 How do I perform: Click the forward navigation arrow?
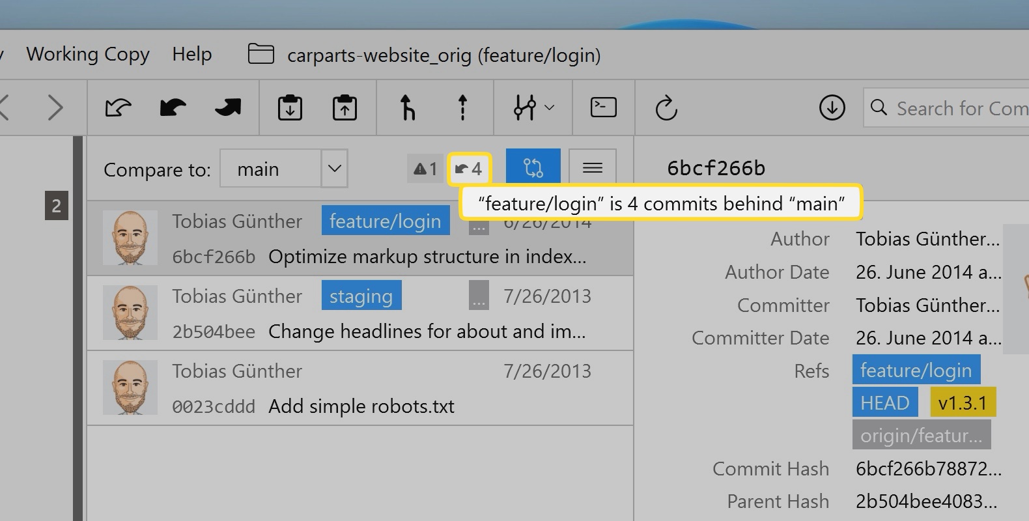(56, 107)
